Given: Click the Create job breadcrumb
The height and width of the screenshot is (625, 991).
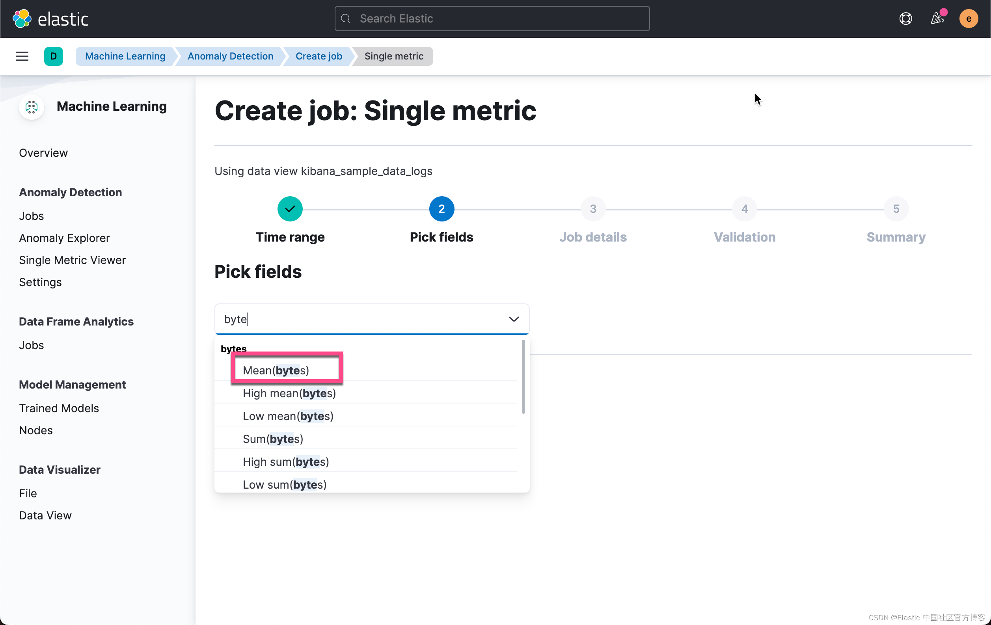Looking at the screenshot, I should coord(319,56).
